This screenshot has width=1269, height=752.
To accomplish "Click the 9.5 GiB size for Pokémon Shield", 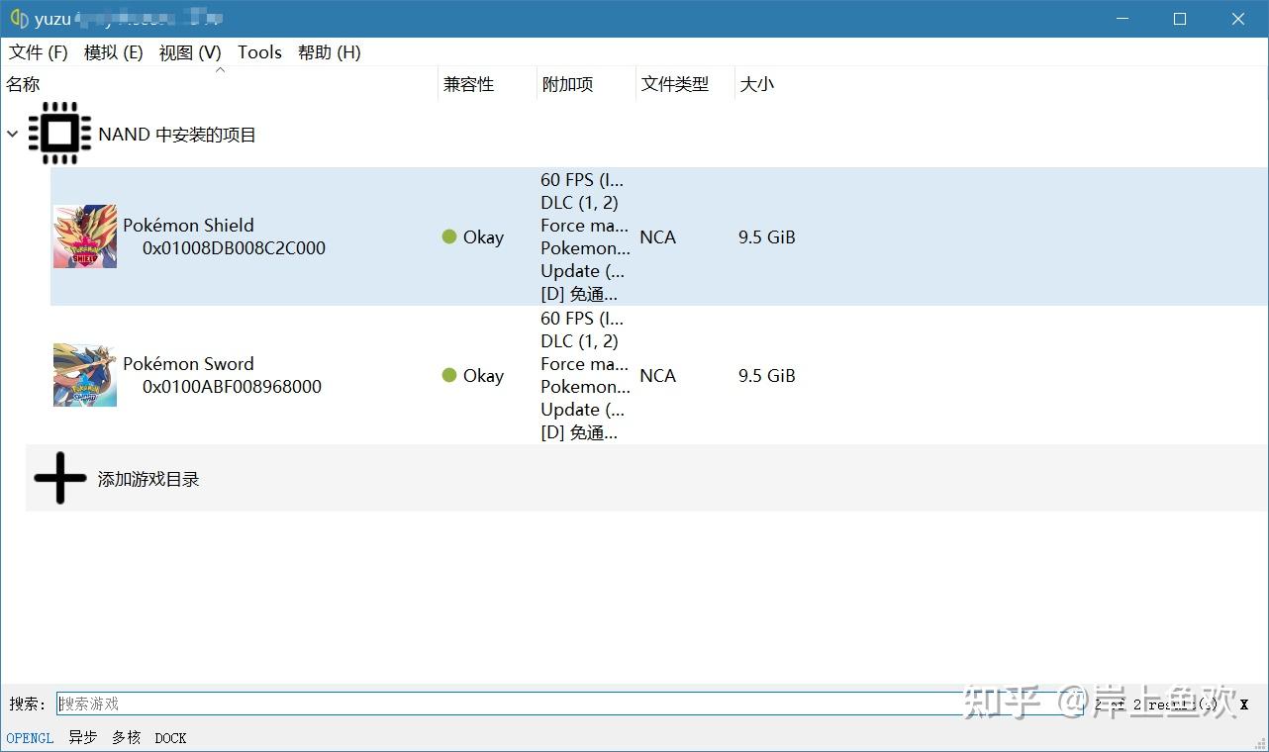I will click(x=767, y=236).
